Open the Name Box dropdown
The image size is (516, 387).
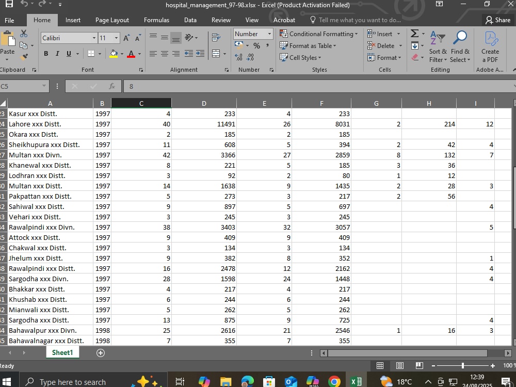44,86
